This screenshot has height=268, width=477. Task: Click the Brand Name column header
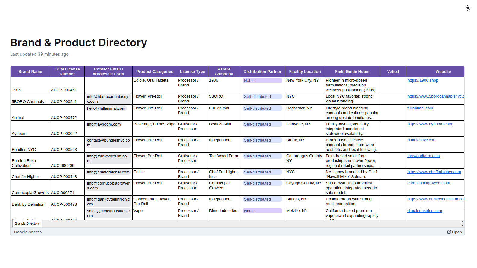30,72
